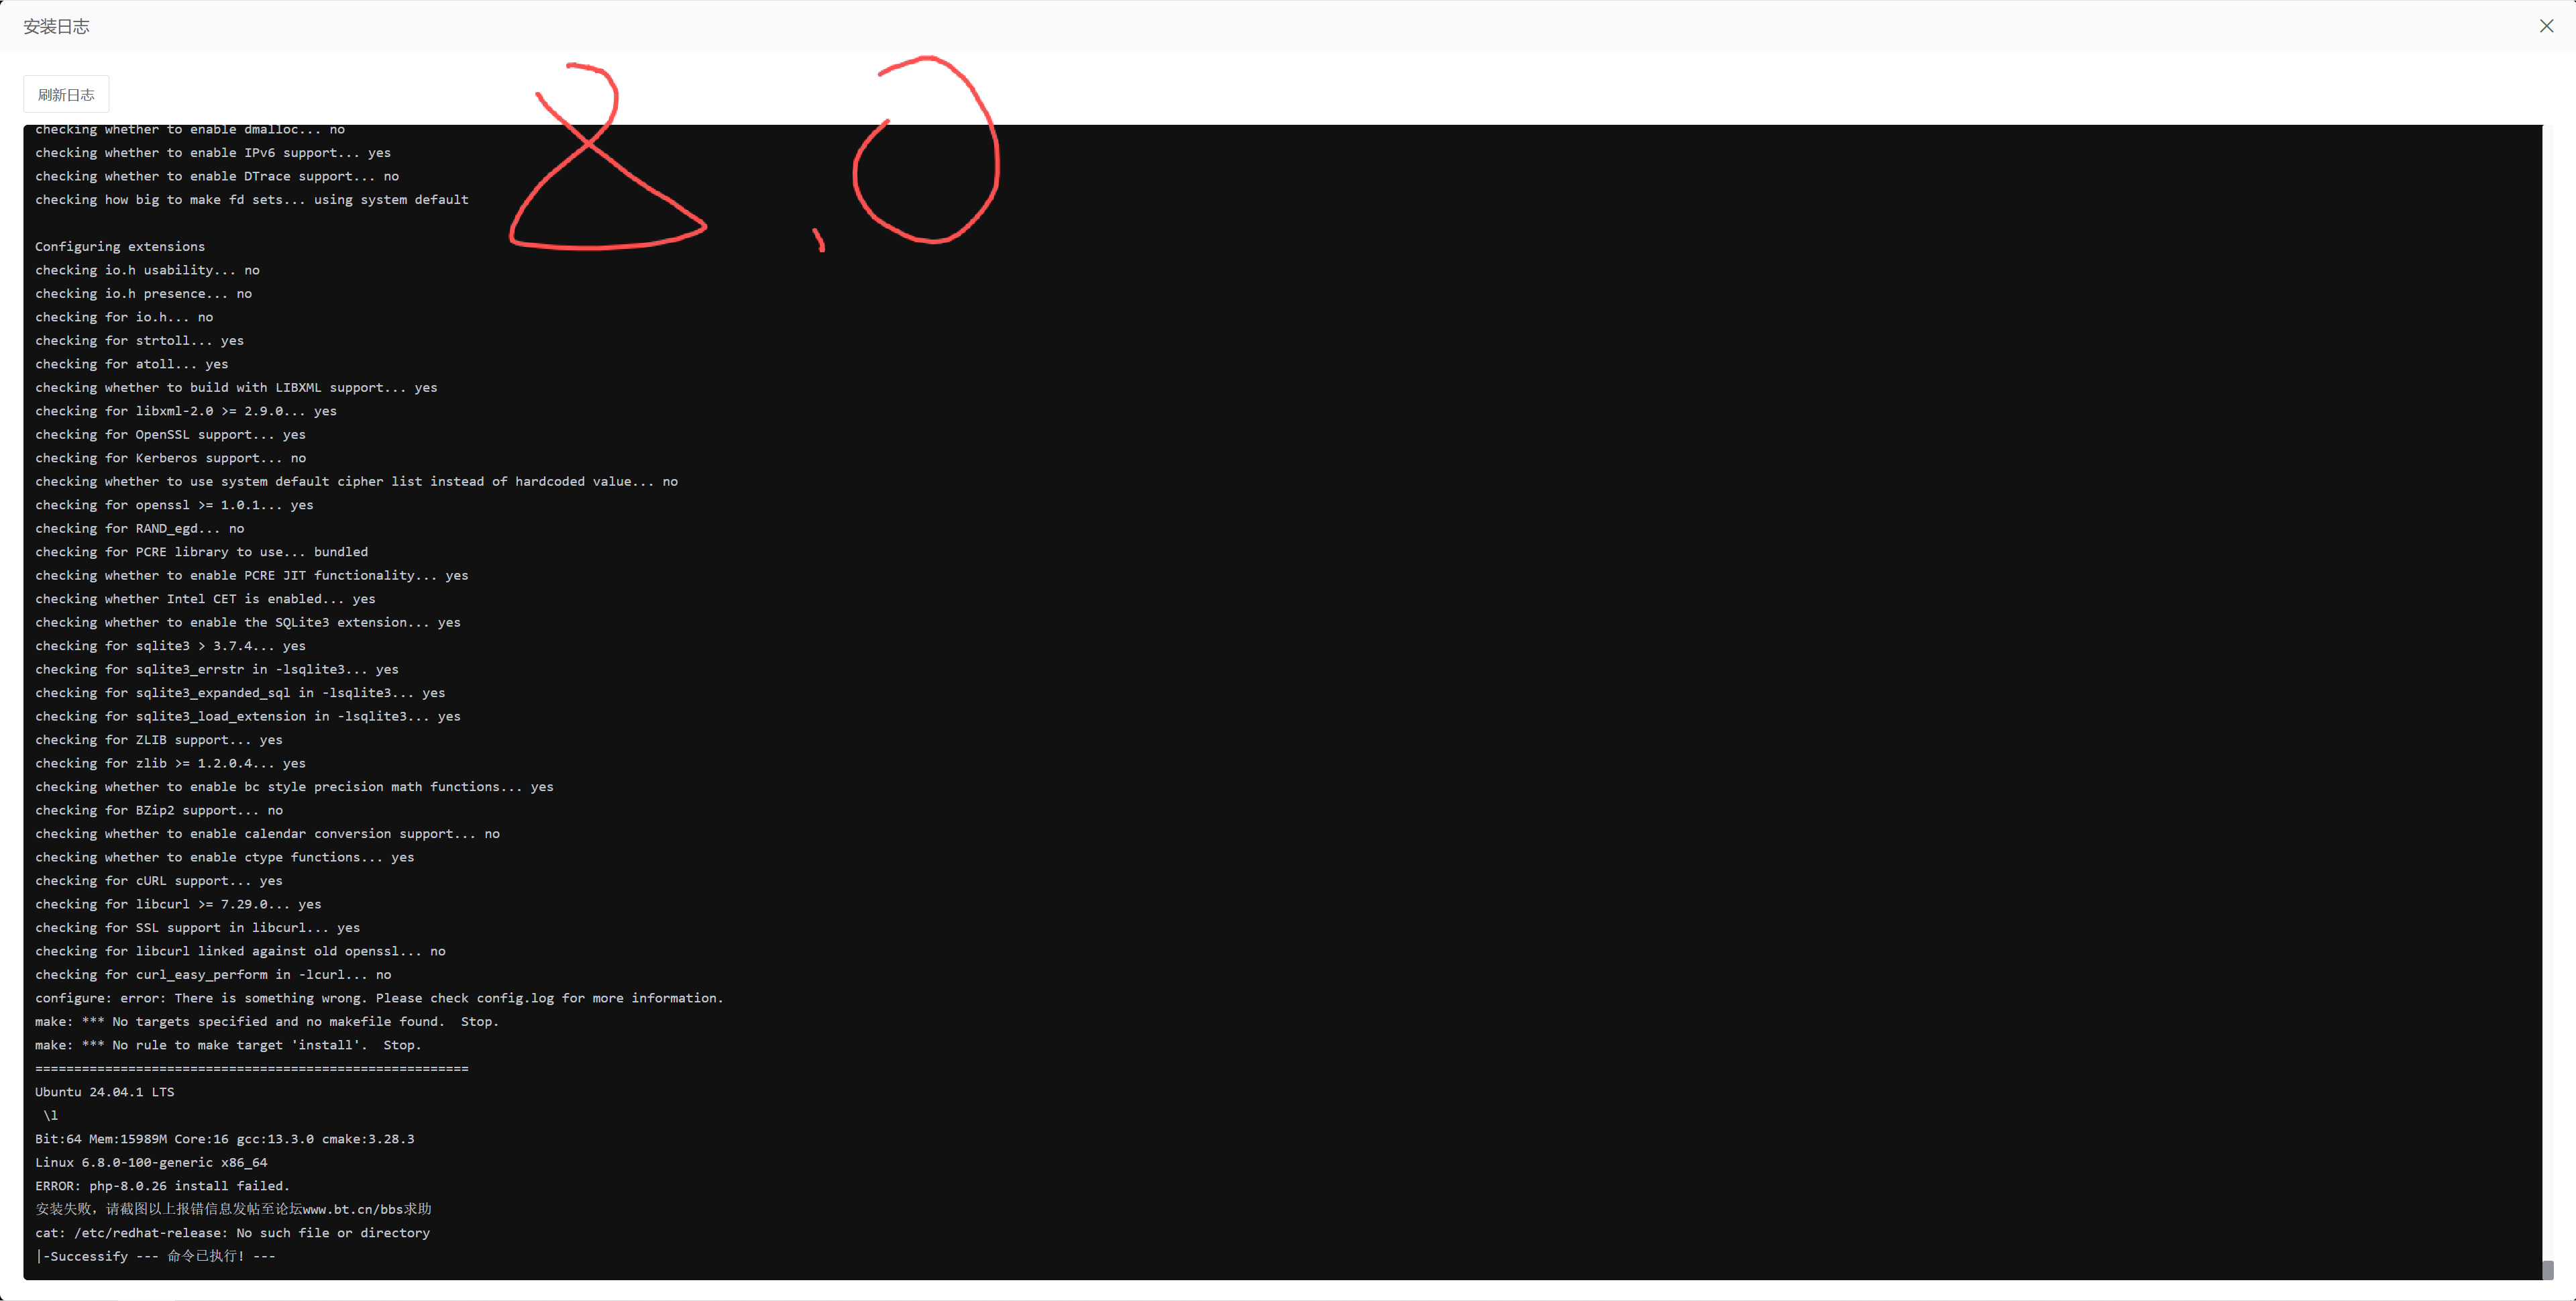The height and width of the screenshot is (1301, 2576).
Task: Click the 'Bit:64 Mem:15989M Core:16' system info line
Action: (225, 1139)
